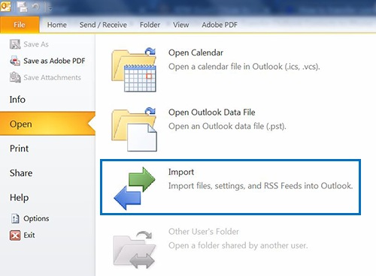Select the highlighted Open section
The width and height of the screenshot is (376, 276).
(47, 124)
